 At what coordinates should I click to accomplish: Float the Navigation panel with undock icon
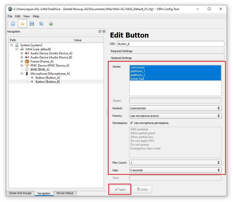100,32
